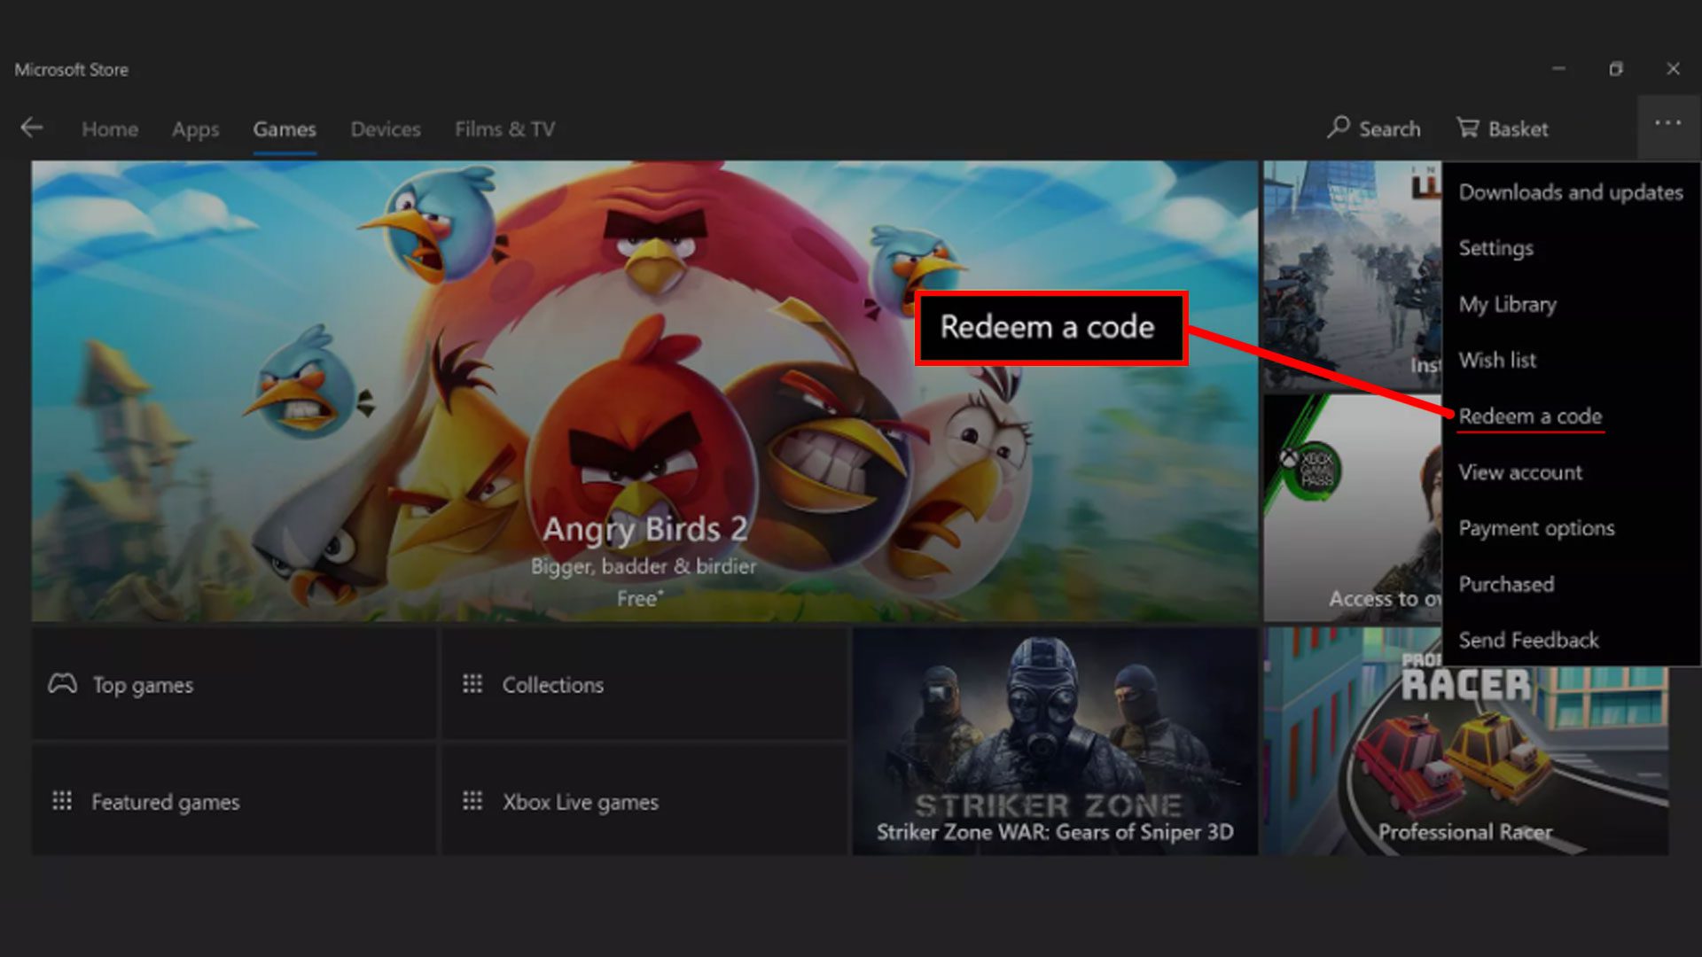The image size is (1702, 957).
Task: Open Striker Zone WAR game thumbnail
Action: [1055, 742]
